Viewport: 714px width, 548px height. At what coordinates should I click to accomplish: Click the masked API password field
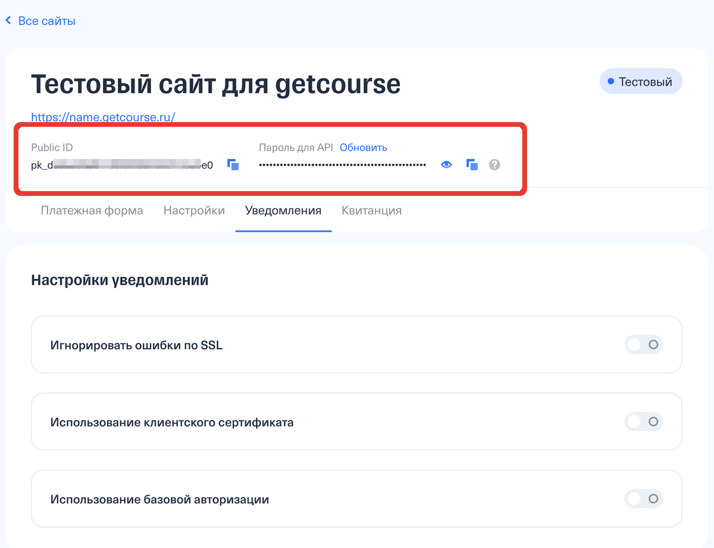coord(343,165)
